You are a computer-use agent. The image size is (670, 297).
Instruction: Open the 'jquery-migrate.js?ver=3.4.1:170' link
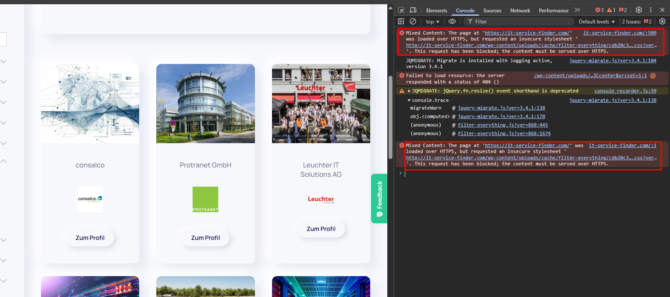point(501,116)
